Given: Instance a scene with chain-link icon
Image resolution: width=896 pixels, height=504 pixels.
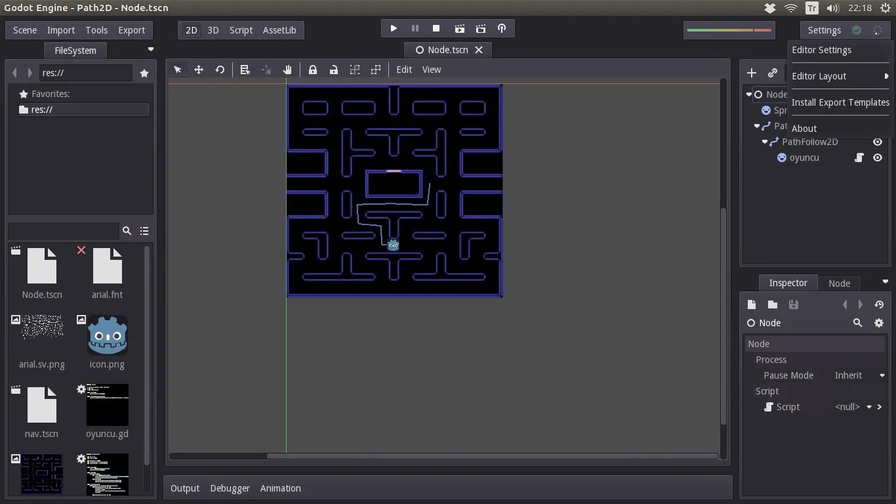Looking at the screenshot, I should click(773, 73).
